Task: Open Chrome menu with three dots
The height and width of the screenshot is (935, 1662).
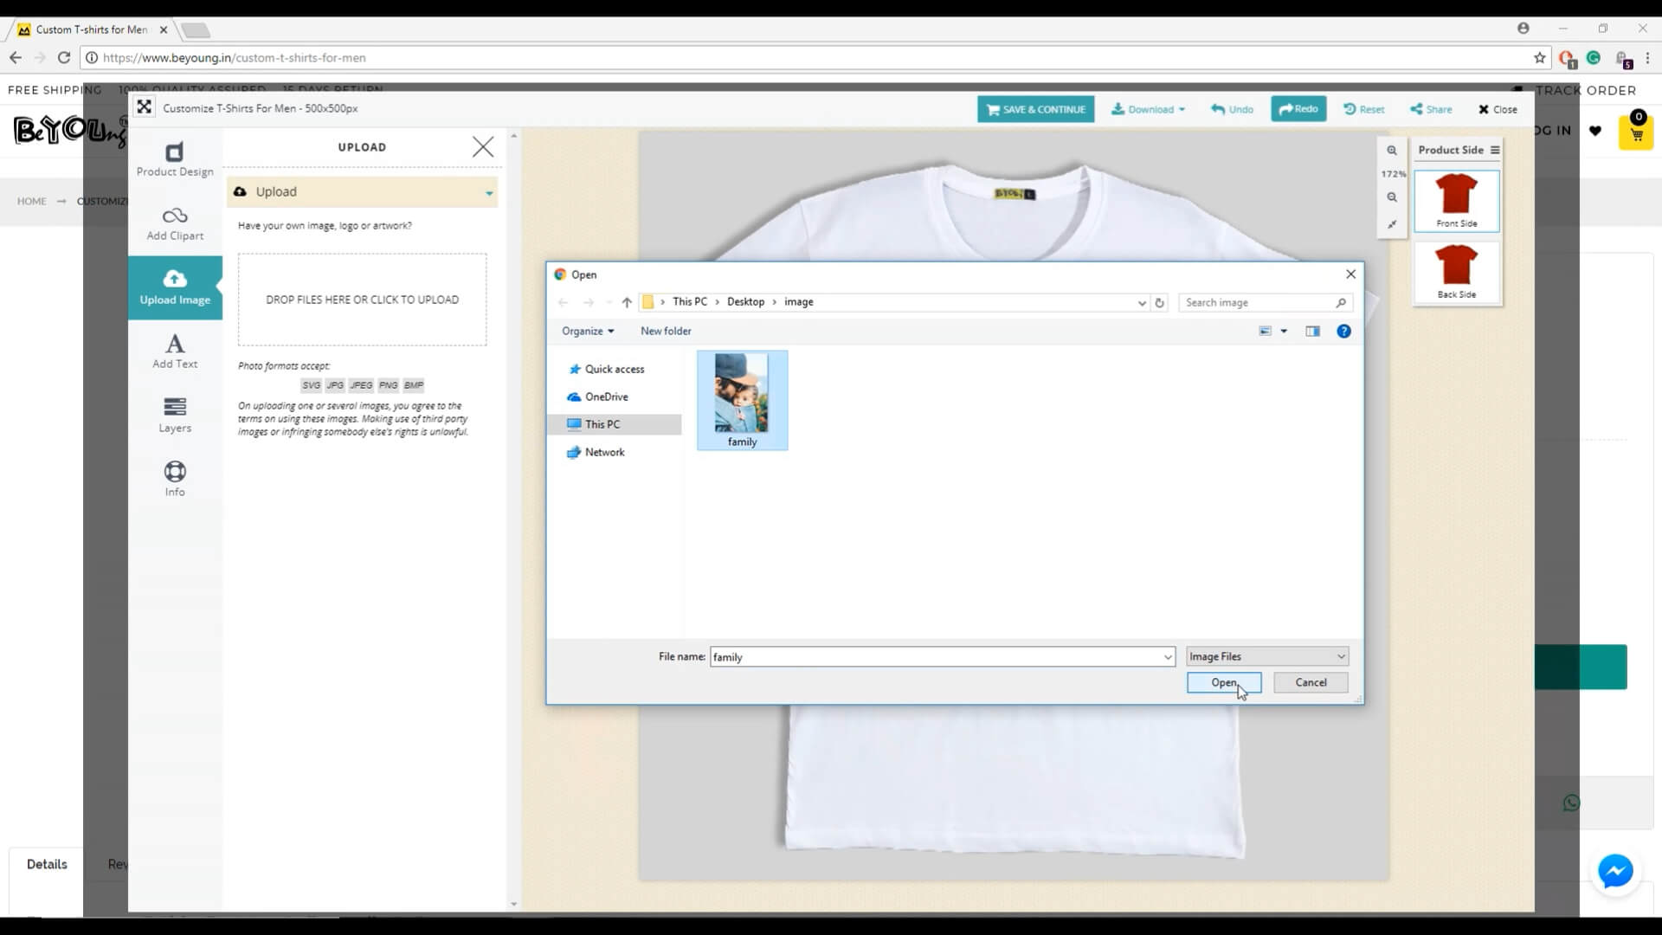Action: tap(1647, 58)
